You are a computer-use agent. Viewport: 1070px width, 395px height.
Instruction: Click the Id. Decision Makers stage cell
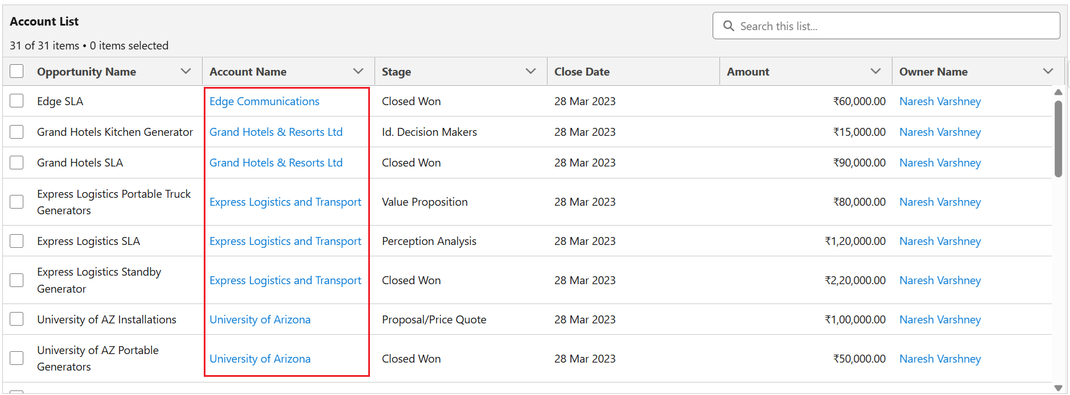pos(429,132)
